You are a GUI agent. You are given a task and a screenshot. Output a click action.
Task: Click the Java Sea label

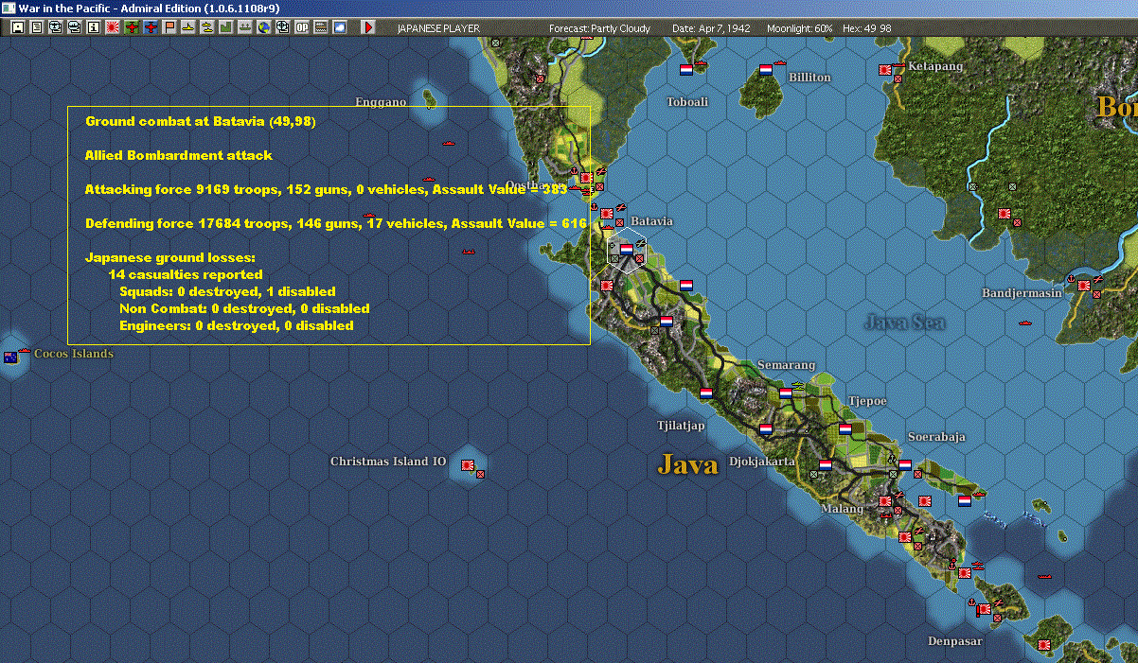904,322
